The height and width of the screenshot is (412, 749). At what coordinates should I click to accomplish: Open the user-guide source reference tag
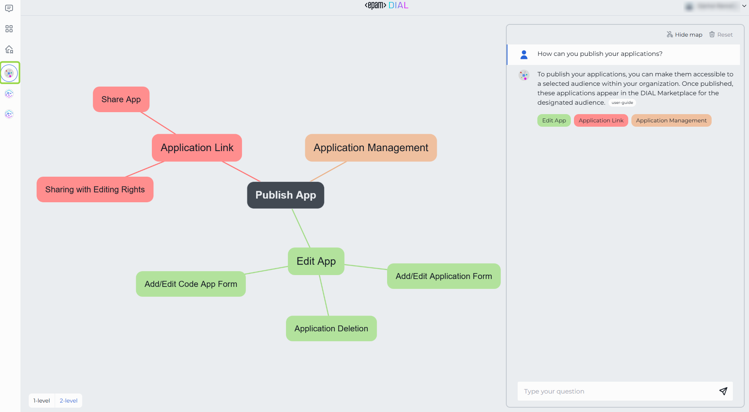pyautogui.click(x=622, y=103)
